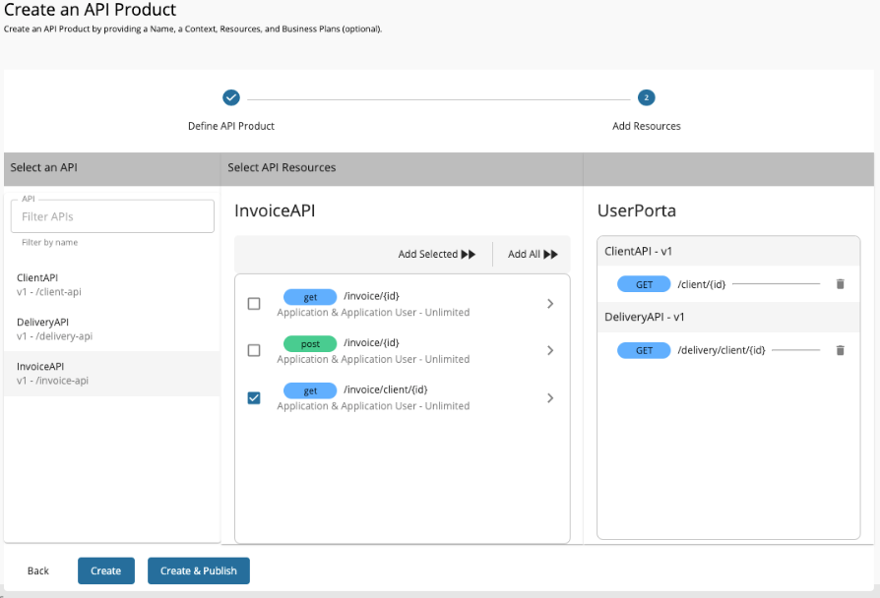
Task: Click the Add All button
Action: coord(532,254)
